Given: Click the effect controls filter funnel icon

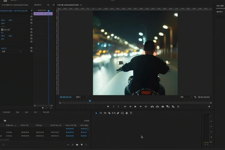Looking at the screenshot, I should (x=43, y=108).
